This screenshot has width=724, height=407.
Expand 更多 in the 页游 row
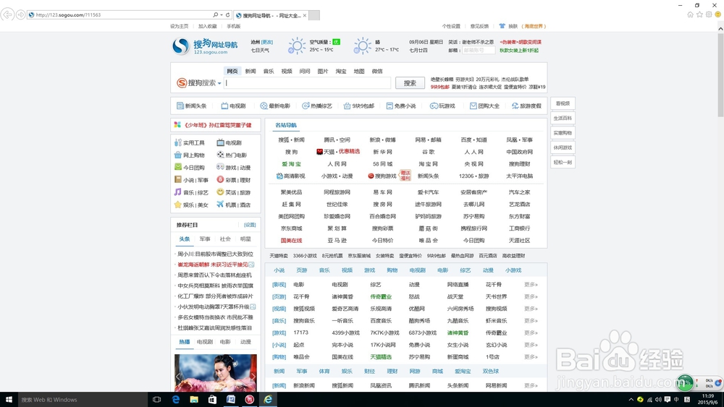531,297
